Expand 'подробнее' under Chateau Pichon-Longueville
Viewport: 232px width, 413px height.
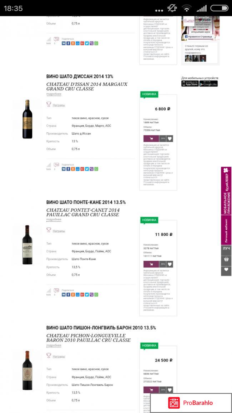pos(54,345)
